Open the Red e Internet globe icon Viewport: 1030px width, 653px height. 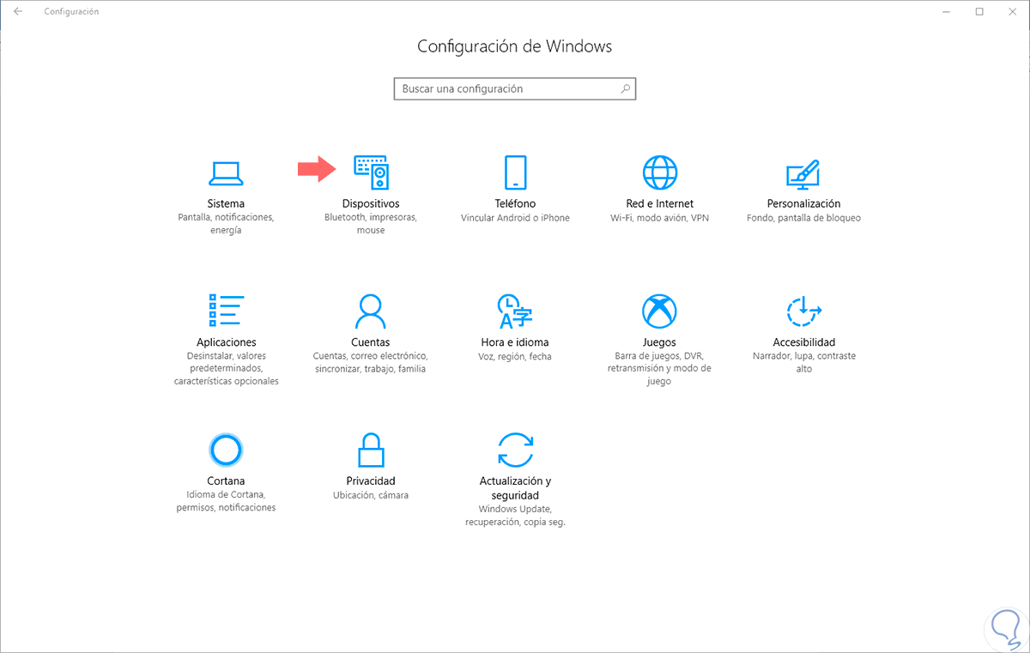point(660,172)
